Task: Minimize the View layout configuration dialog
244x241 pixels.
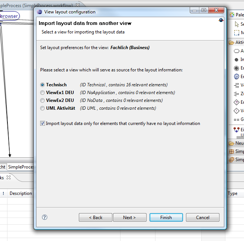Action: [195, 10]
